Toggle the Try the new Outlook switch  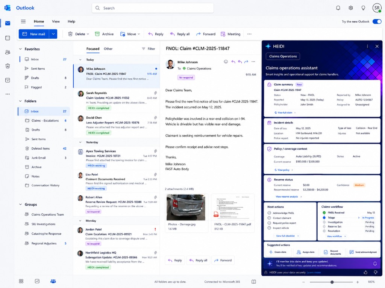click(x=377, y=21)
